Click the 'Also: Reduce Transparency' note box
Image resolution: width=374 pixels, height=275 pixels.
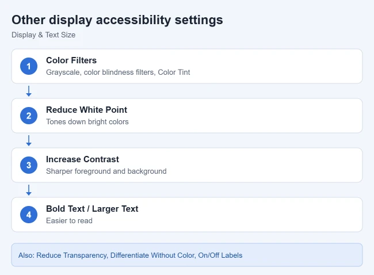tap(187, 255)
